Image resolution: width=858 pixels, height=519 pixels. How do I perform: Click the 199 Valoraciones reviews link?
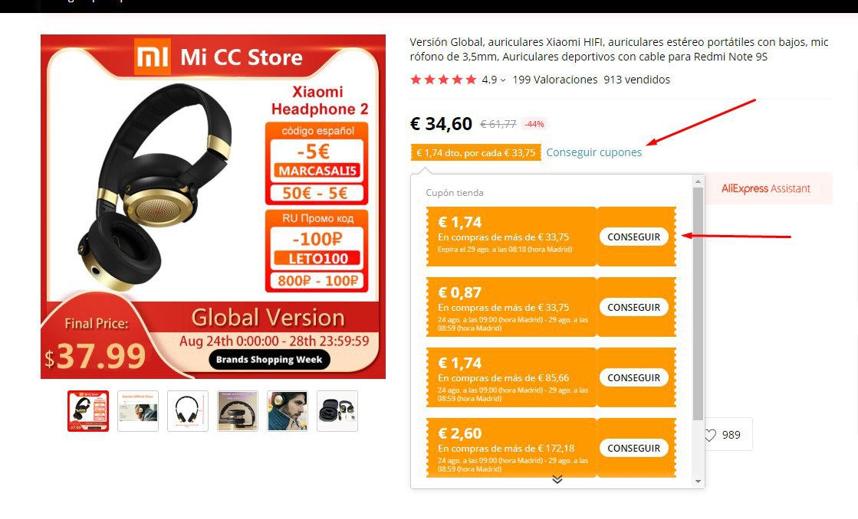pos(555,80)
